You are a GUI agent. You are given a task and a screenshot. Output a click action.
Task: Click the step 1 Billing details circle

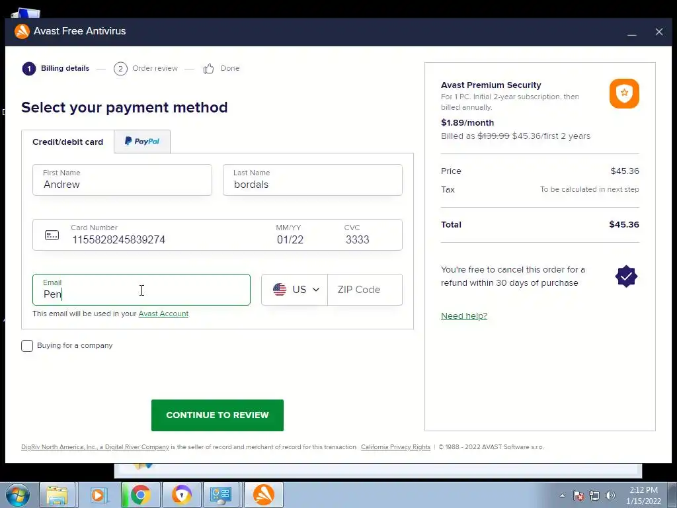pyautogui.click(x=29, y=68)
